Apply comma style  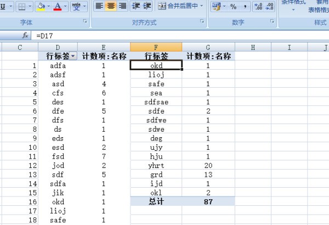[245, 7]
